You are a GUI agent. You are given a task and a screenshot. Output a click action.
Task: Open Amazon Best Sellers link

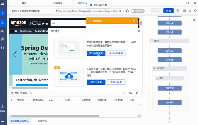26,31
